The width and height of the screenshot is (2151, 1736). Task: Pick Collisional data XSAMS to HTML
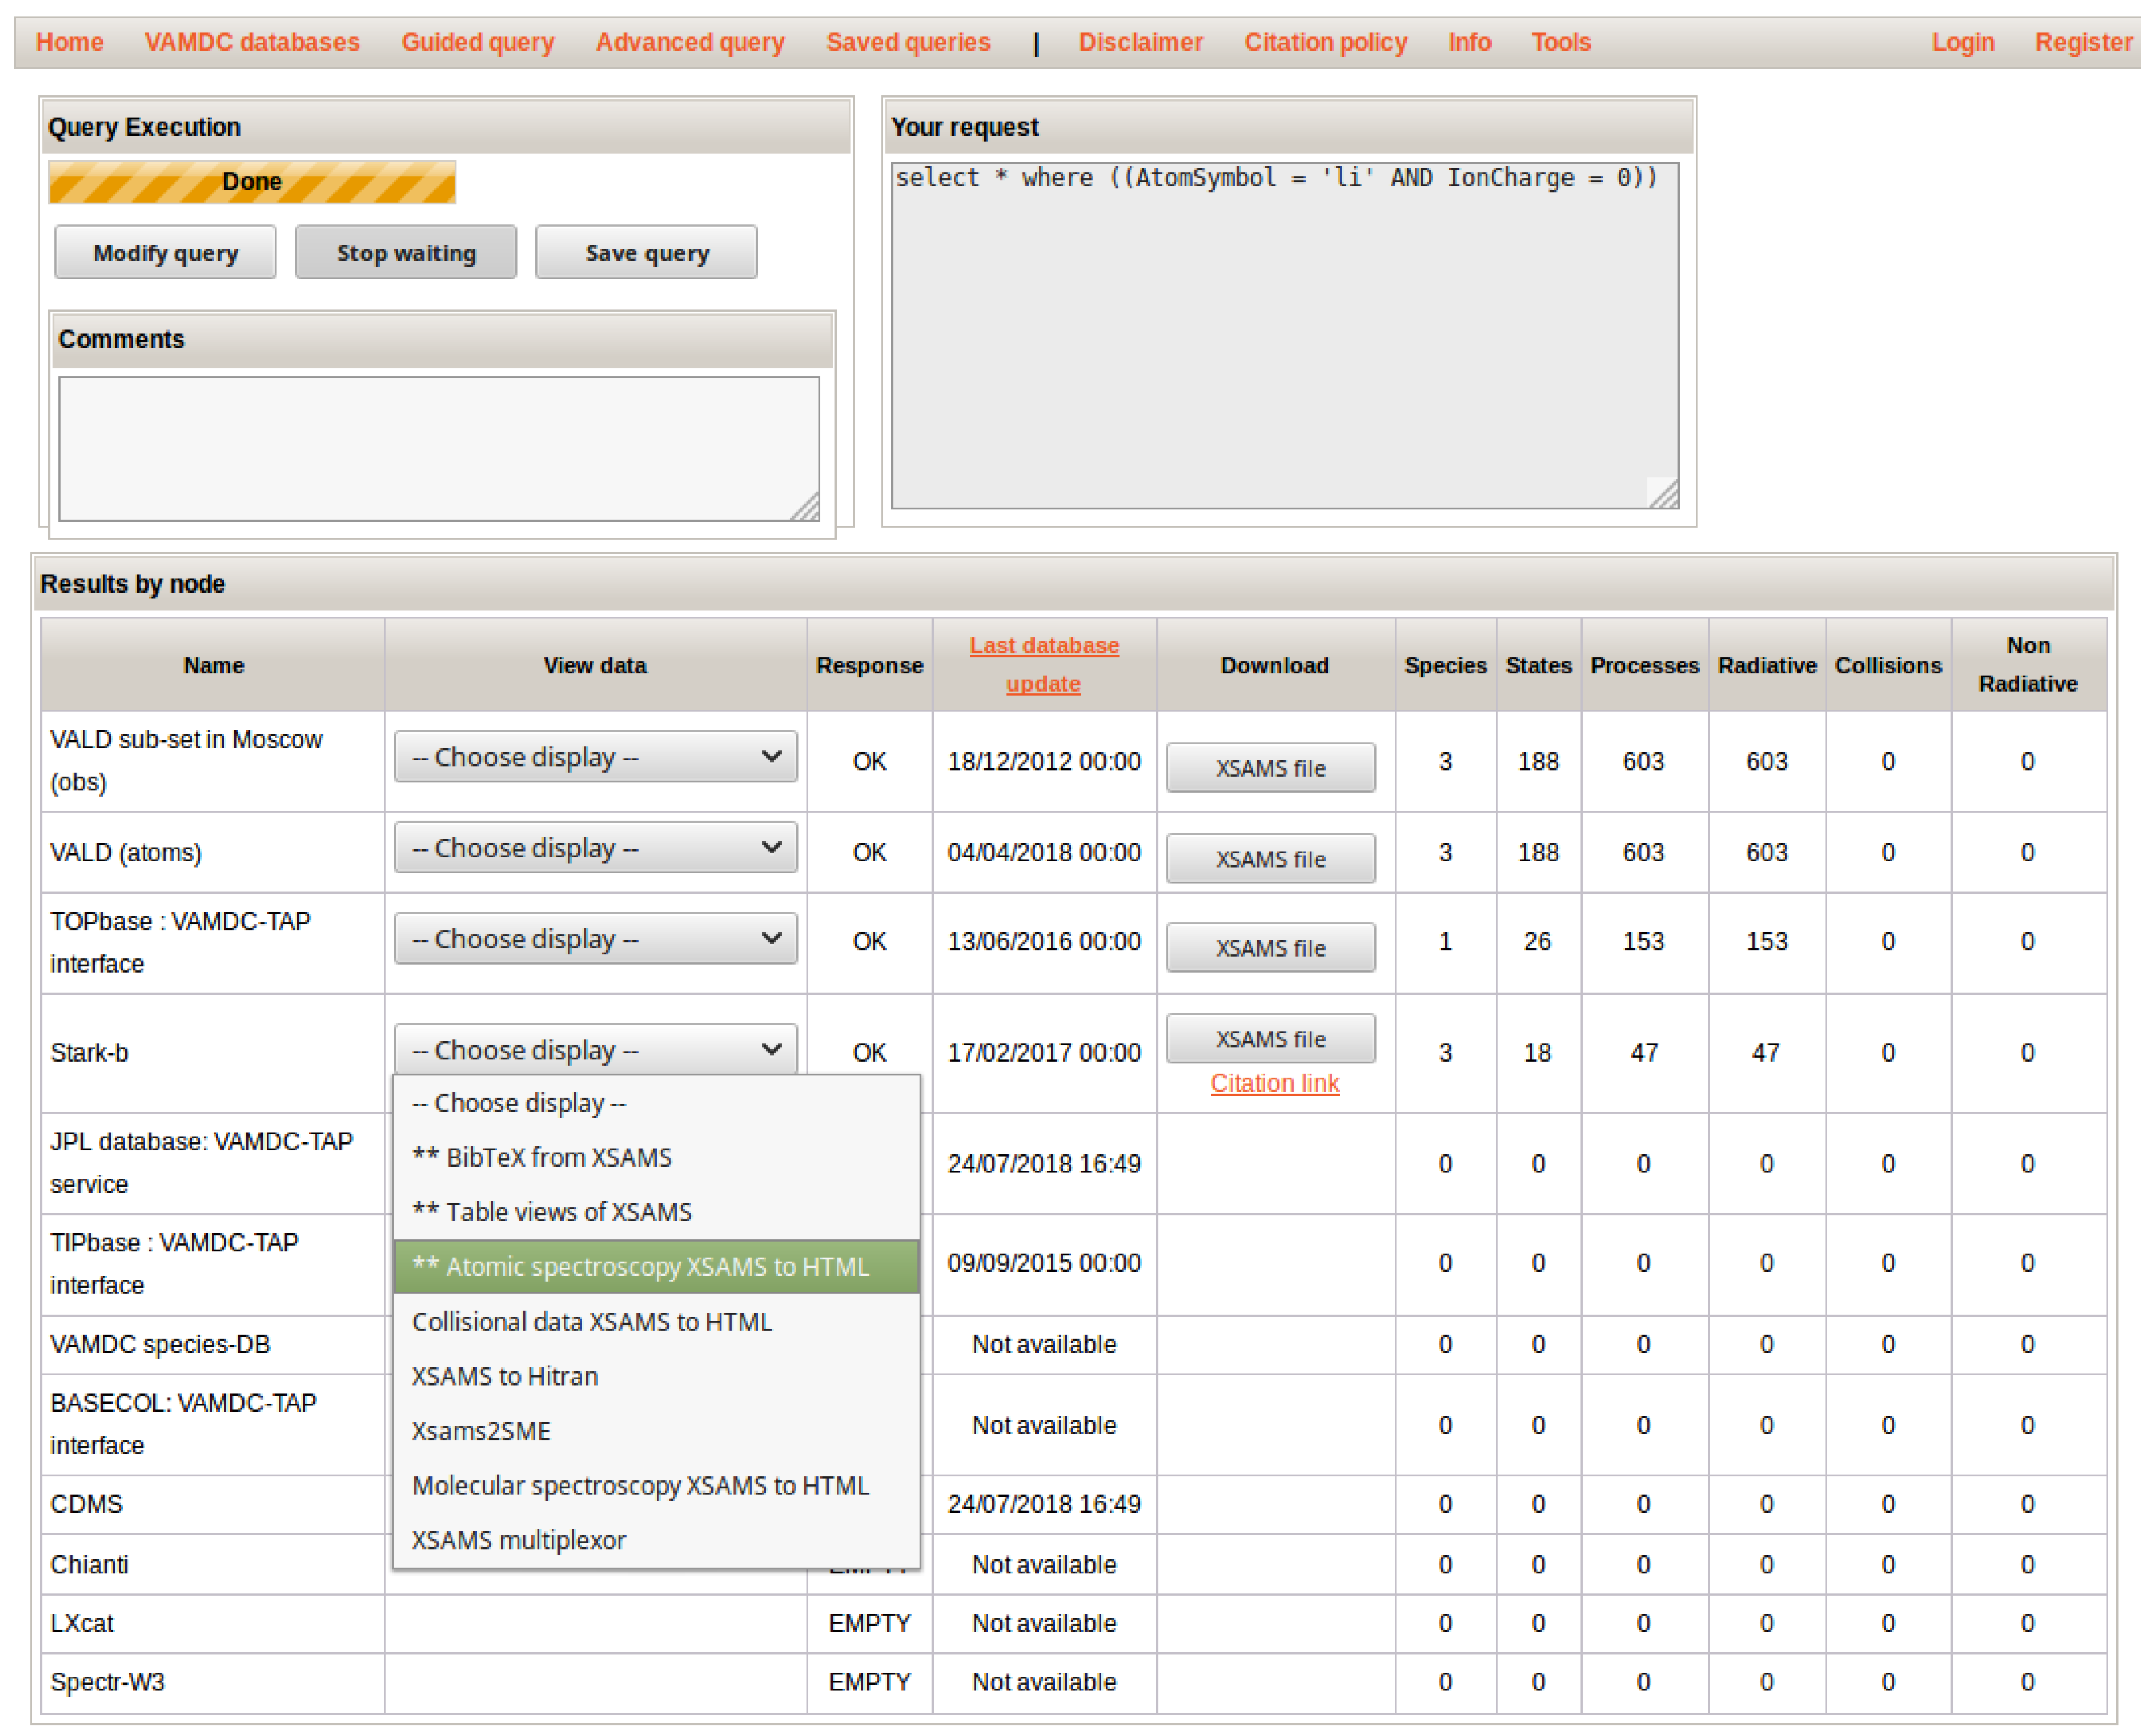point(592,1321)
